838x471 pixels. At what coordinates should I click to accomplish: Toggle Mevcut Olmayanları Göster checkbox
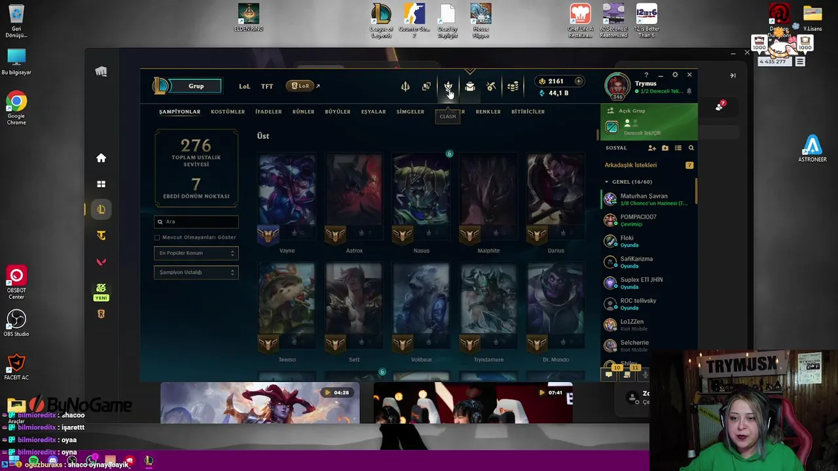coord(157,237)
